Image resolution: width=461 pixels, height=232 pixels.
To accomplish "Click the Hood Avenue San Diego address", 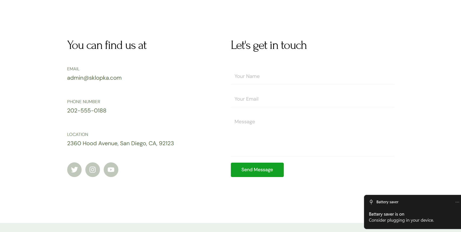I will (120, 143).
